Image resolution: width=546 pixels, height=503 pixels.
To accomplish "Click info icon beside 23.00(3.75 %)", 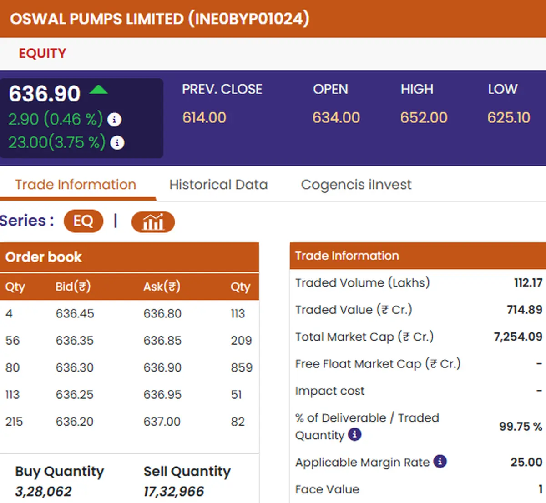I will [x=117, y=143].
